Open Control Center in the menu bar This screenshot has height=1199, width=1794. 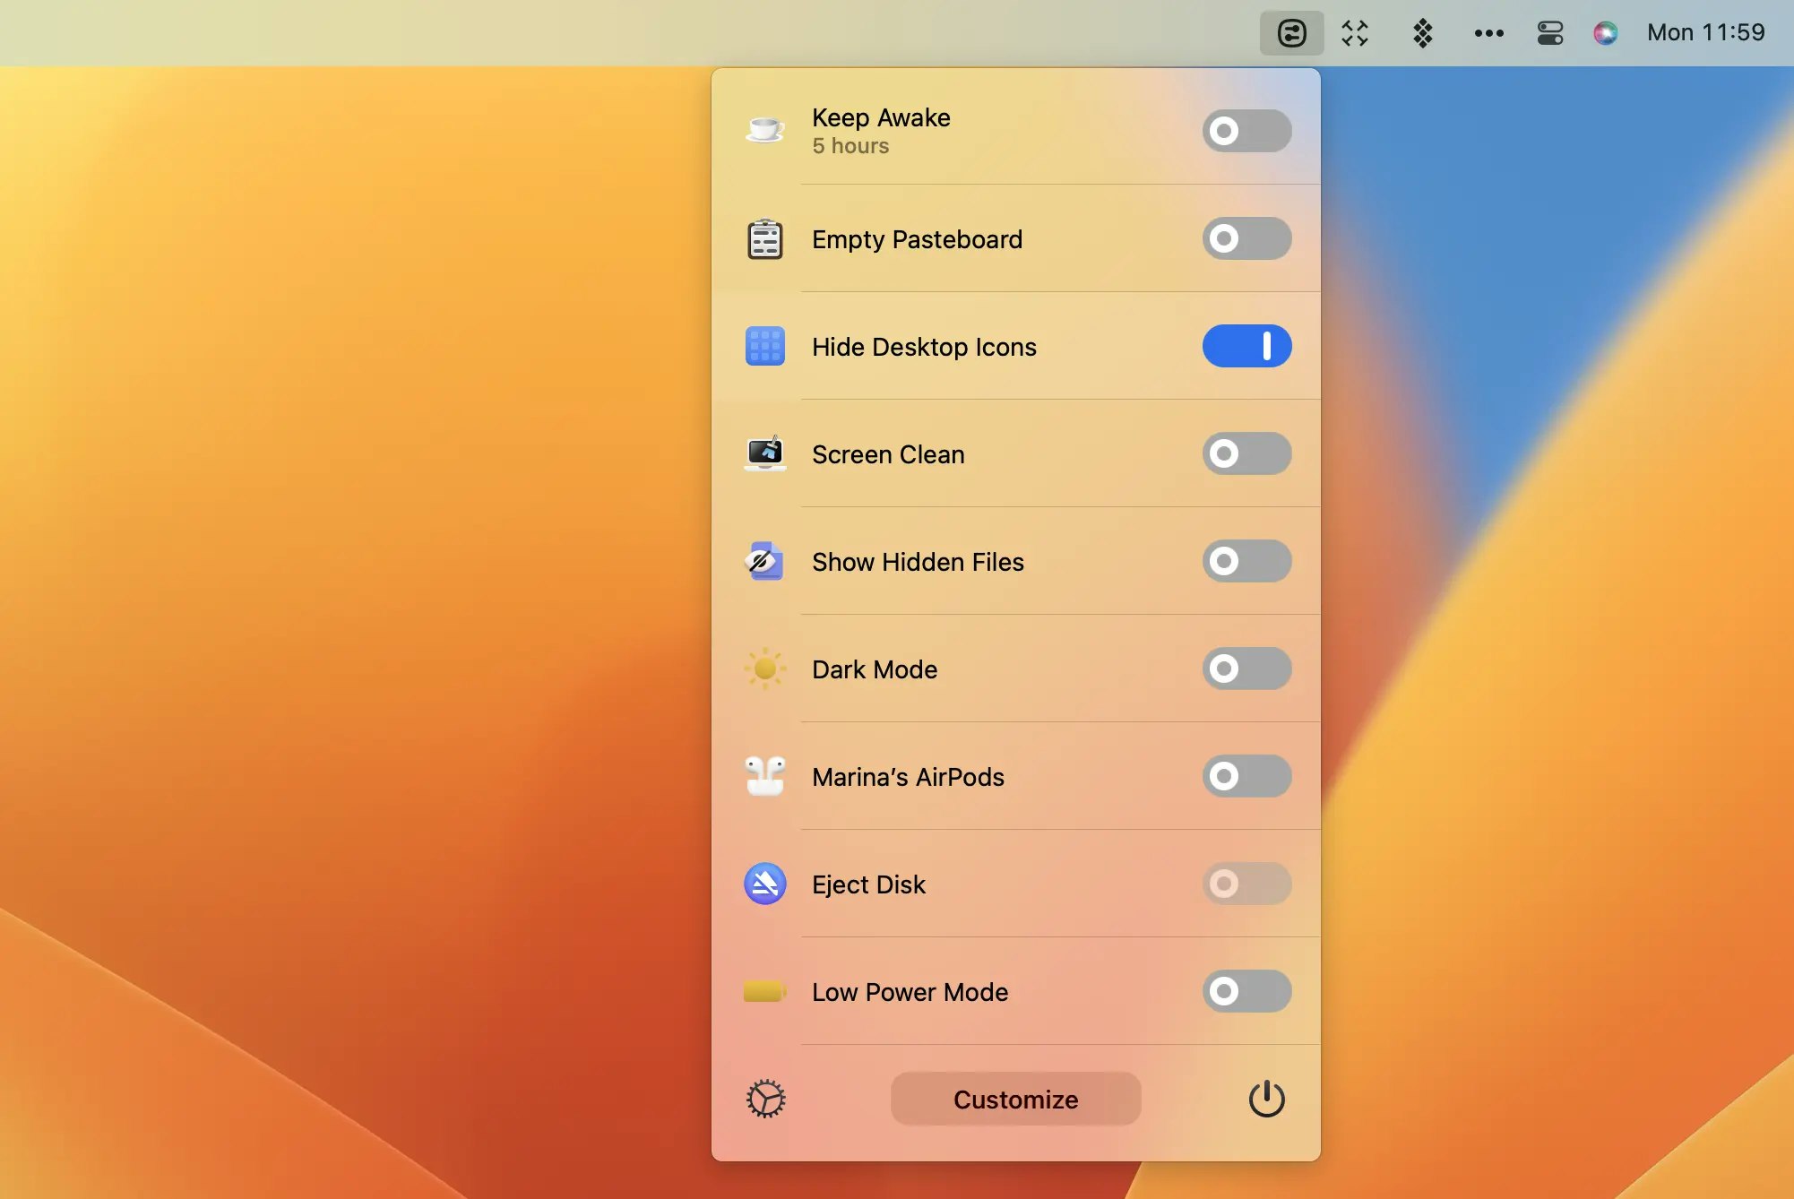coord(1549,33)
